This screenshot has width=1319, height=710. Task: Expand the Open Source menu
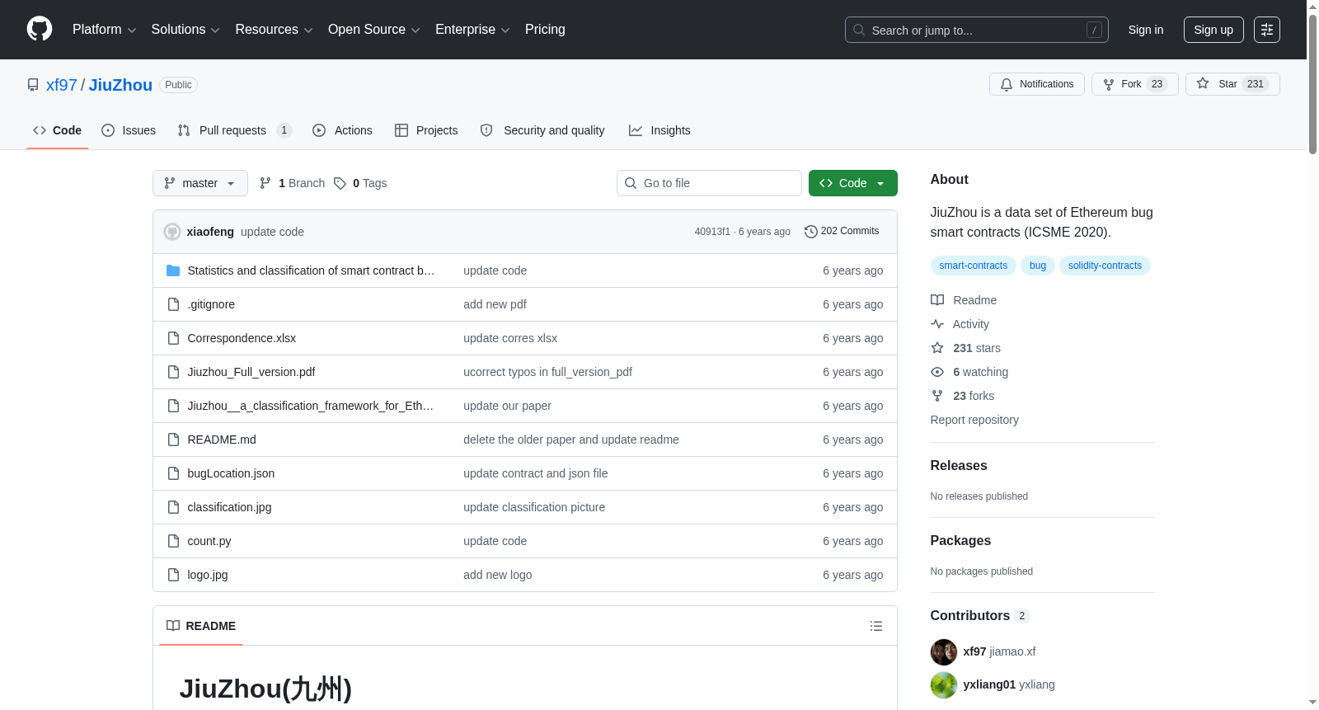tap(374, 30)
